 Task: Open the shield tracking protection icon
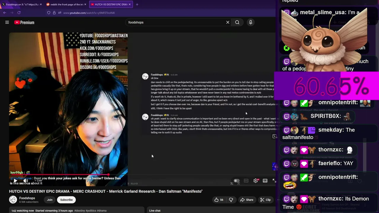(x=49, y=13)
